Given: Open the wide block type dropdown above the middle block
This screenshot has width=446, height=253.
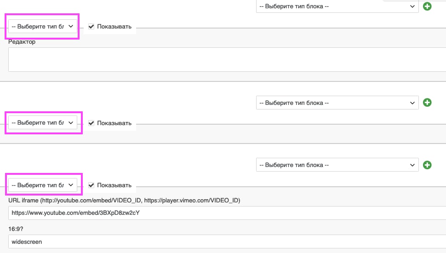Looking at the screenshot, I should point(337,103).
